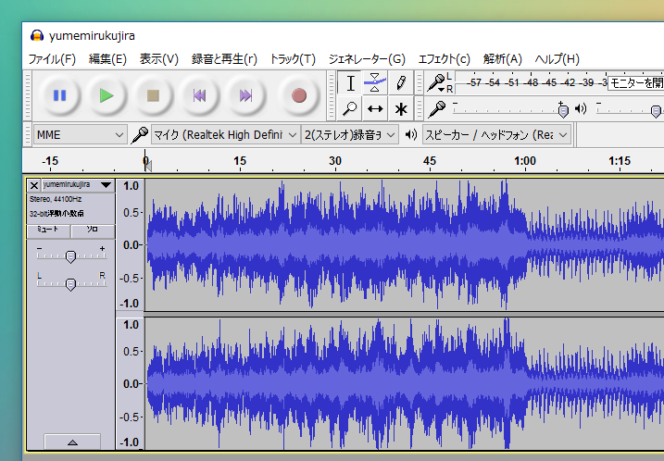Screen dimensions: 664x461
Task: Skip to start of the track
Action: 199,95
